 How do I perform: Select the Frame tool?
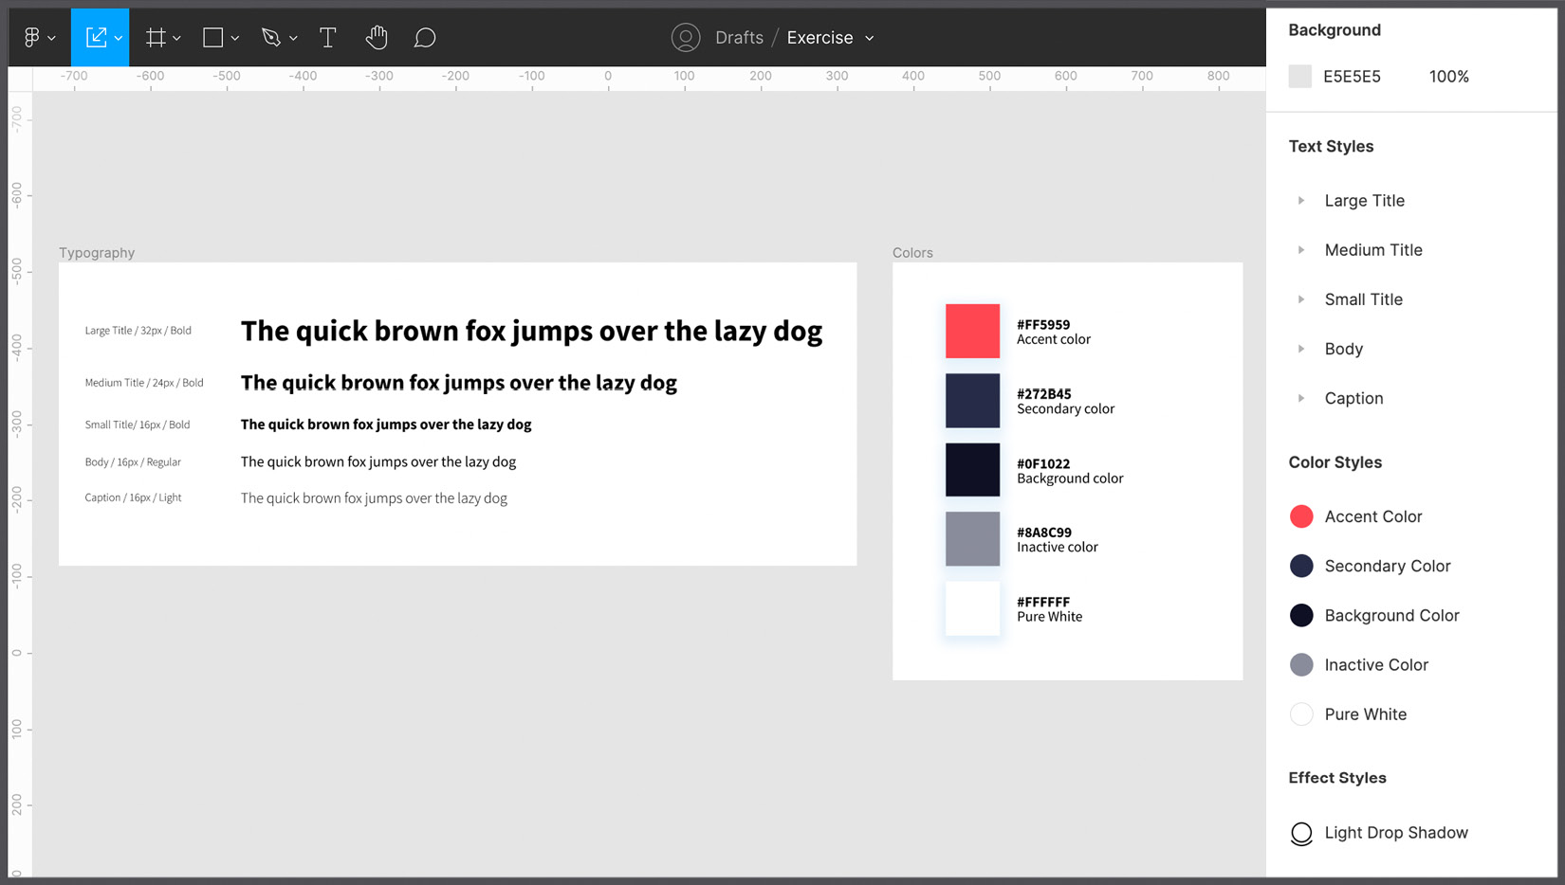coord(156,37)
